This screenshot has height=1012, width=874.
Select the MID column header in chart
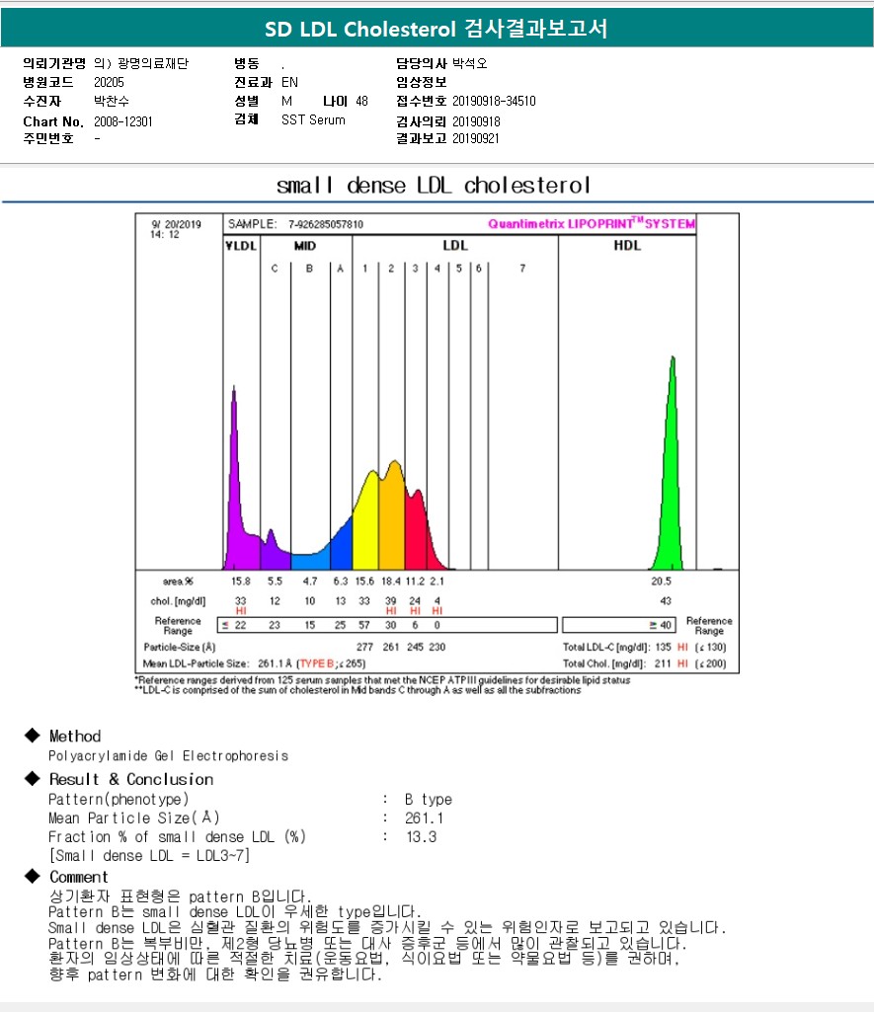[x=306, y=245]
